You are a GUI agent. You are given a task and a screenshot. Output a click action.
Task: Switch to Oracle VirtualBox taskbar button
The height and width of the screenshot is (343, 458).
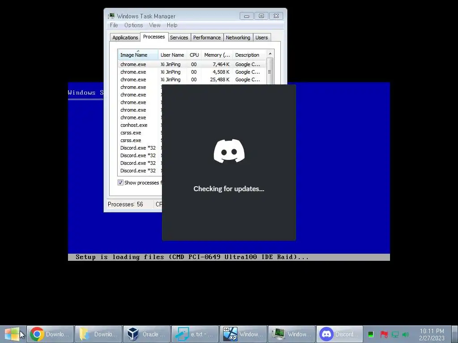(147, 334)
